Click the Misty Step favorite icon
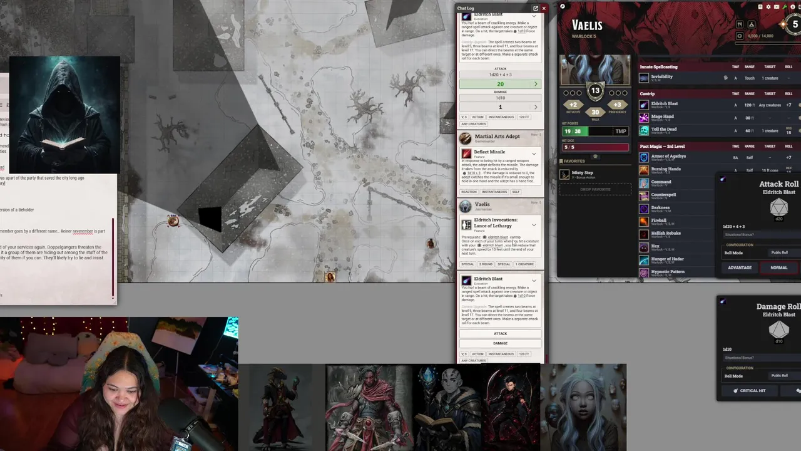Screen dimensions: 801x451 [564, 175]
